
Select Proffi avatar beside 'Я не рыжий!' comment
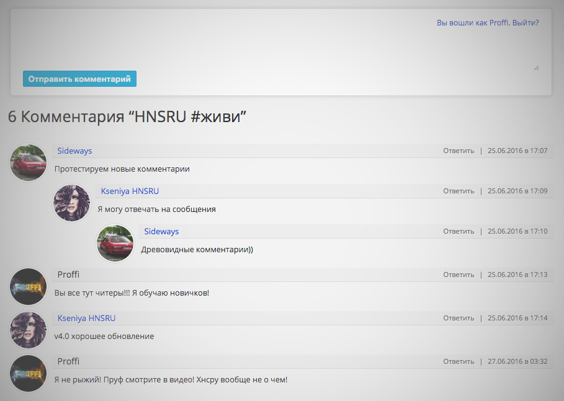click(x=29, y=374)
